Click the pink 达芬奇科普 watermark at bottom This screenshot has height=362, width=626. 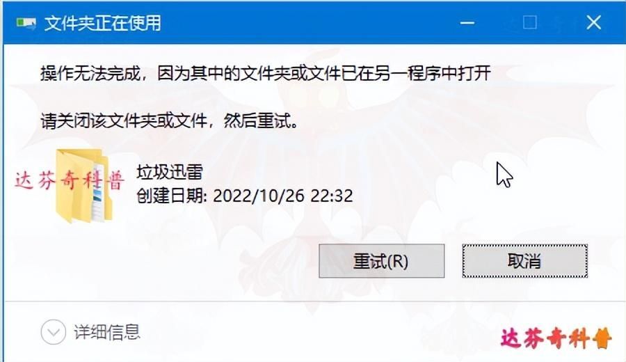pyautogui.click(x=556, y=338)
